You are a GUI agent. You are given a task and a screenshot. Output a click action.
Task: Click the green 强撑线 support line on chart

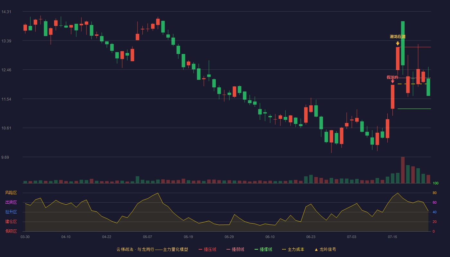(414, 109)
